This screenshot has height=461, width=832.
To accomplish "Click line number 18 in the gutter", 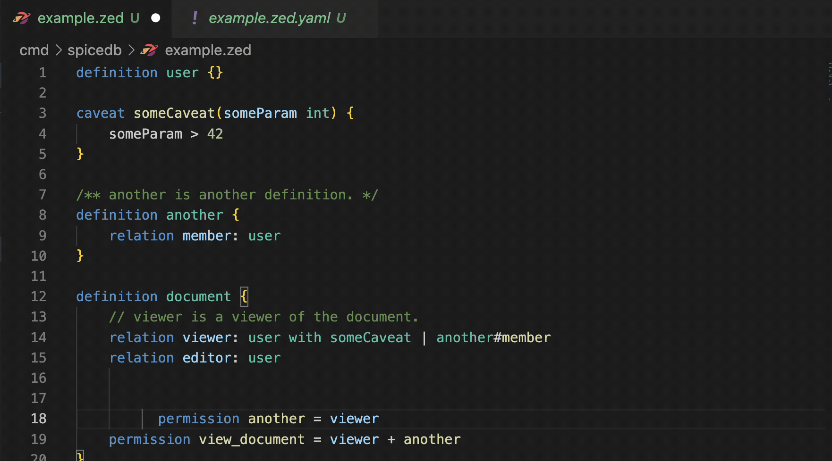I will coord(39,419).
